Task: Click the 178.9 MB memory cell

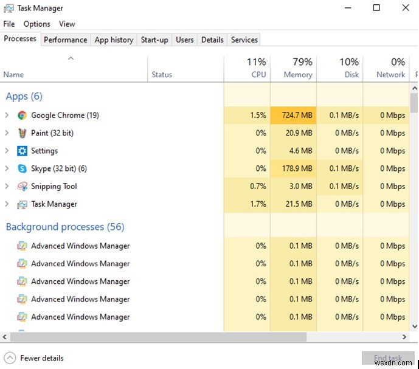Action: point(293,168)
